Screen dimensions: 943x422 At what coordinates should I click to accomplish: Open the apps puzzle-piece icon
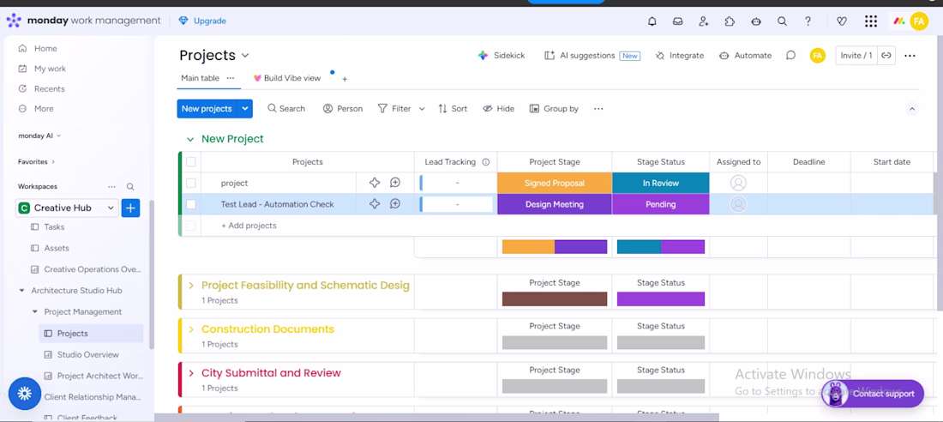(730, 21)
